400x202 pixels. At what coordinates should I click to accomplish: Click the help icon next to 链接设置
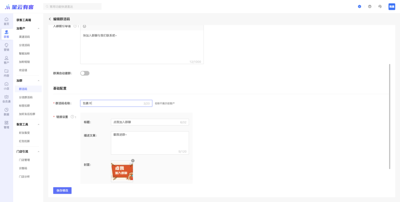pyautogui.click(x=72, y=117)
